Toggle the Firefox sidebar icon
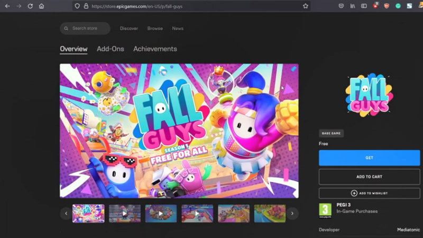The height and width of the screenshot is (238, 423). [364, 6]
